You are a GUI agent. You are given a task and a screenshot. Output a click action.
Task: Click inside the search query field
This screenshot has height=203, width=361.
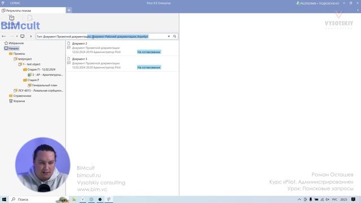point(102,36)
